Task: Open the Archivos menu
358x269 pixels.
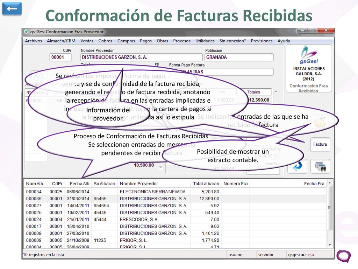Action: pyautogui.click(x=33, y=41)
